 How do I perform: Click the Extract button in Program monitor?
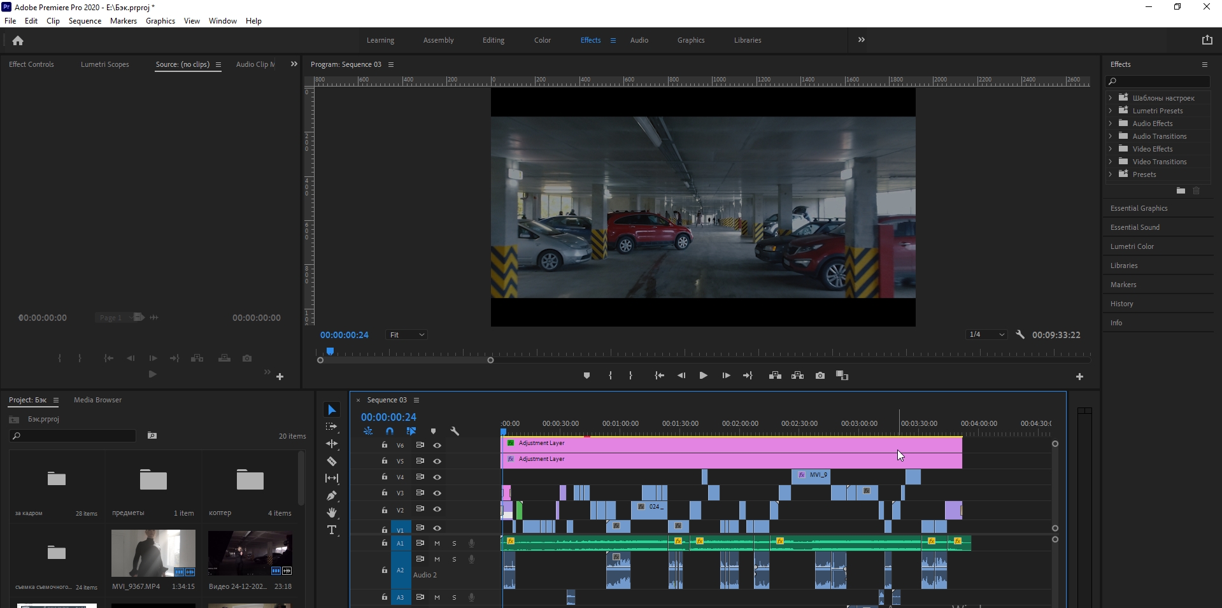click(797, 376)
